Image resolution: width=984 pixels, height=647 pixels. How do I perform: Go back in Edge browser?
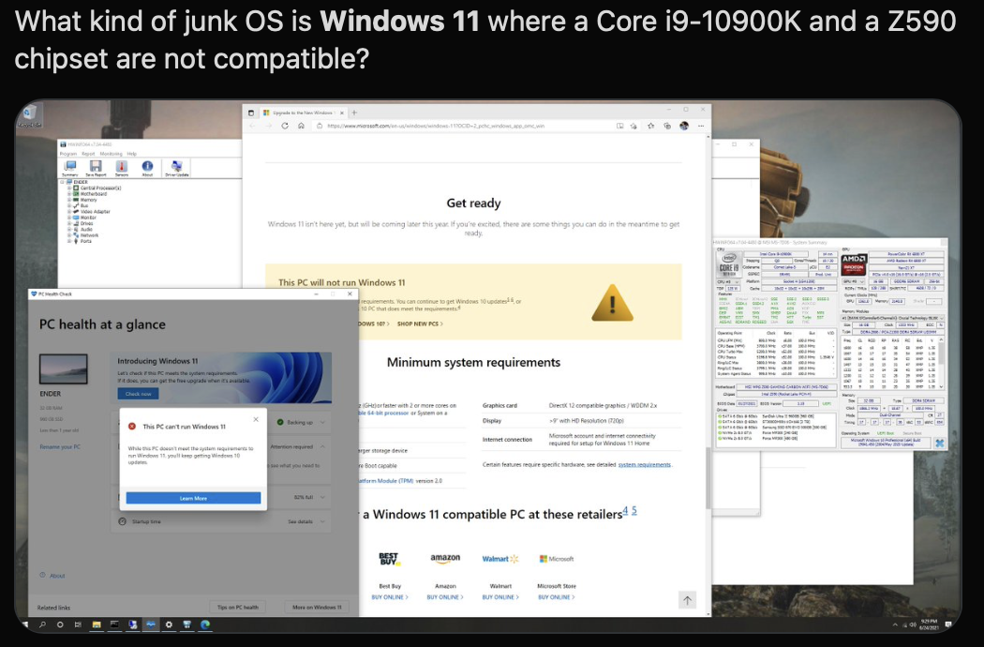tap(252, 126)
